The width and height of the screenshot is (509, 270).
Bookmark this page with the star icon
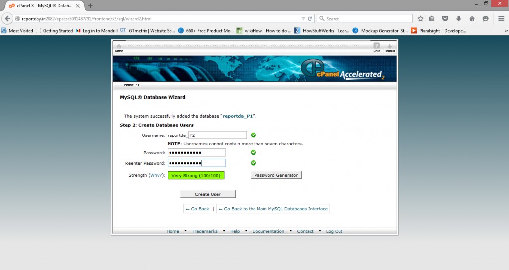[x=420, y=18]
